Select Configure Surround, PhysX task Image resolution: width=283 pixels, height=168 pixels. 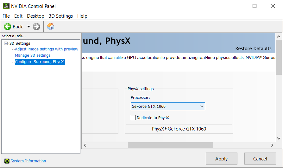[40, 62]
